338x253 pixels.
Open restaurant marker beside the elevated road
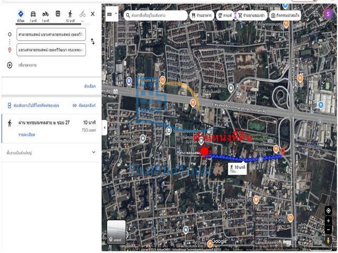point(193,103)
